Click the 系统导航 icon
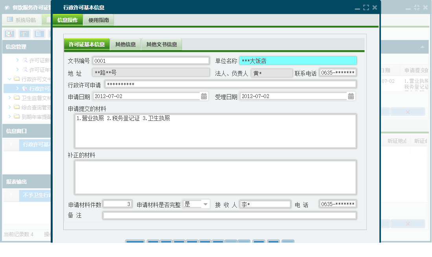This screenshot has width=432, height=257. (10, 19)
